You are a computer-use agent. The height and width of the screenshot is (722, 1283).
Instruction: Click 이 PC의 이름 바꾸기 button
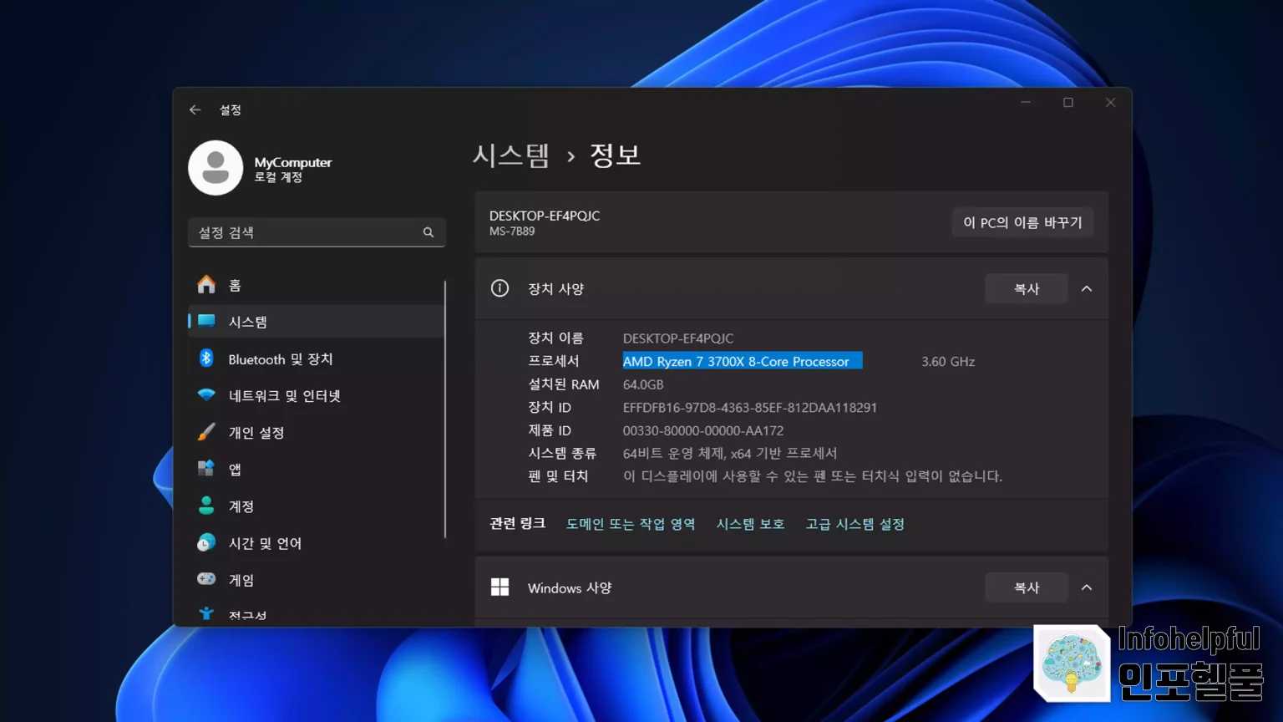(x=1022, y=222)
